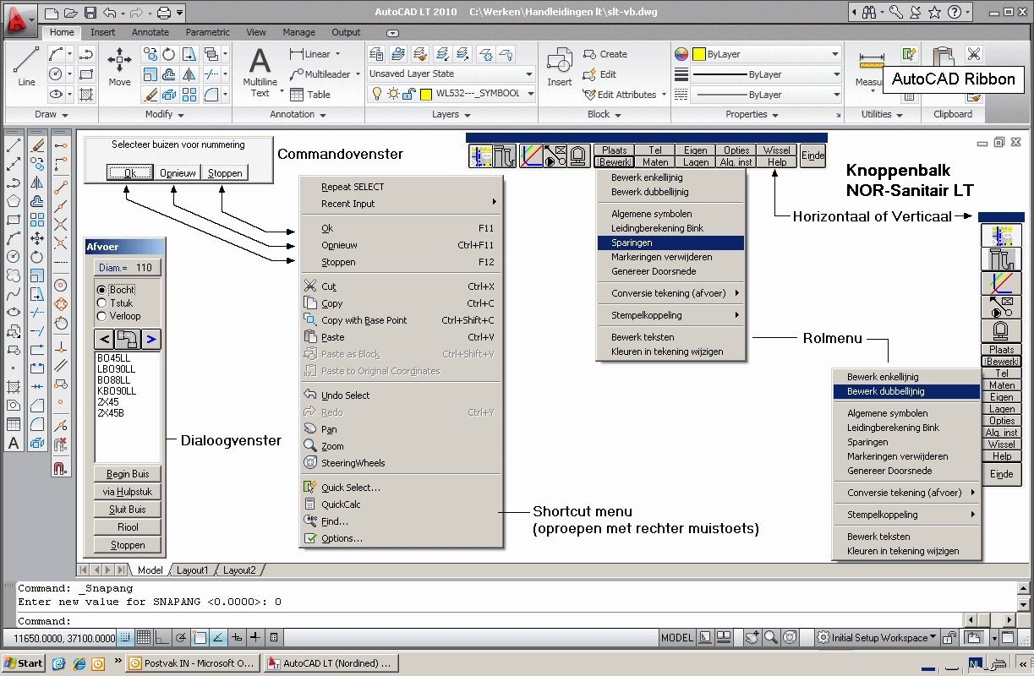Open the Layer Properties icon in Layers panel
The height and width of the screenshot is (676, 1034).
point(376,54)
